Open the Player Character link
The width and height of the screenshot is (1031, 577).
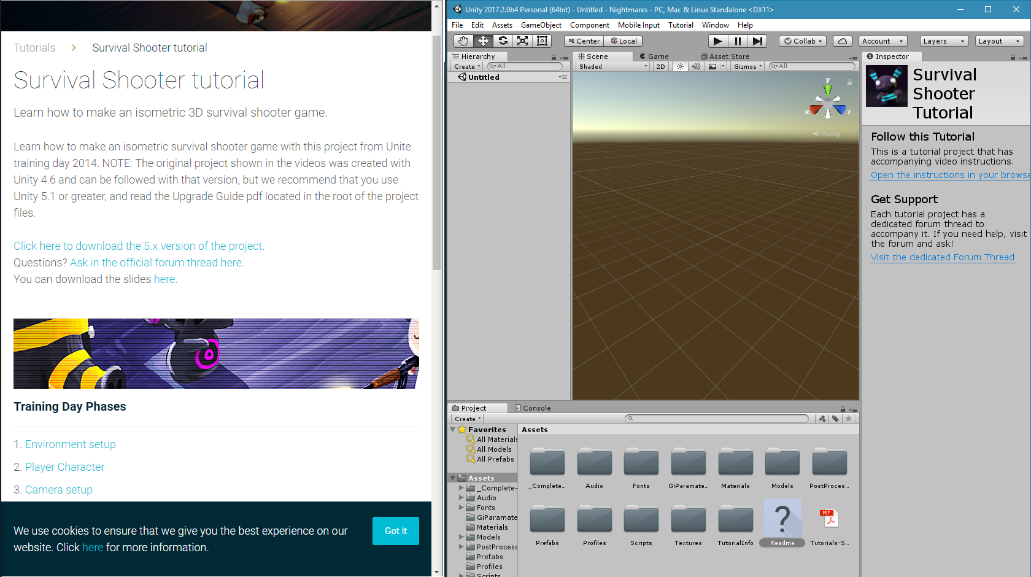64,467
